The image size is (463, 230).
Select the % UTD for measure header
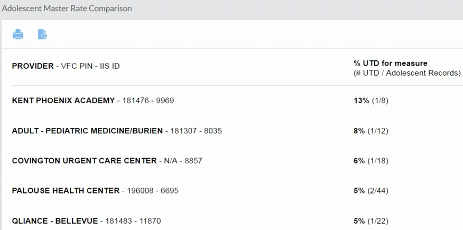(x=390, y=63)
